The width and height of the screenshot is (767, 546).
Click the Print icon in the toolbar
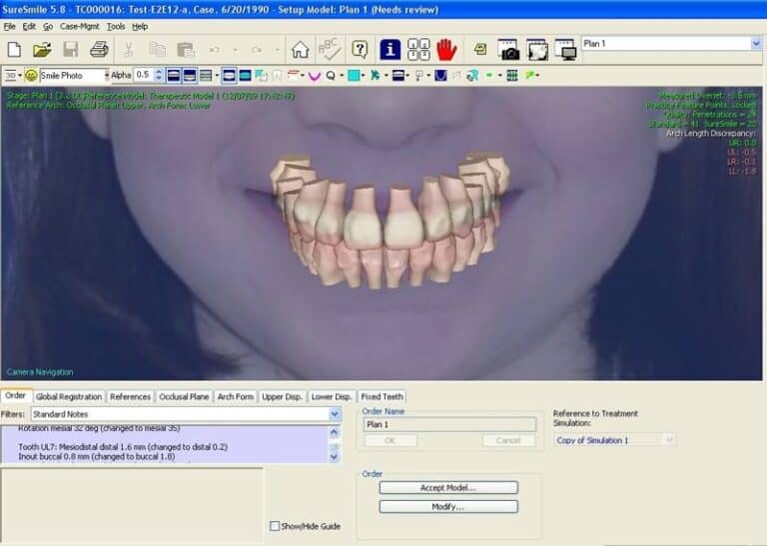[x=99, y=49]
